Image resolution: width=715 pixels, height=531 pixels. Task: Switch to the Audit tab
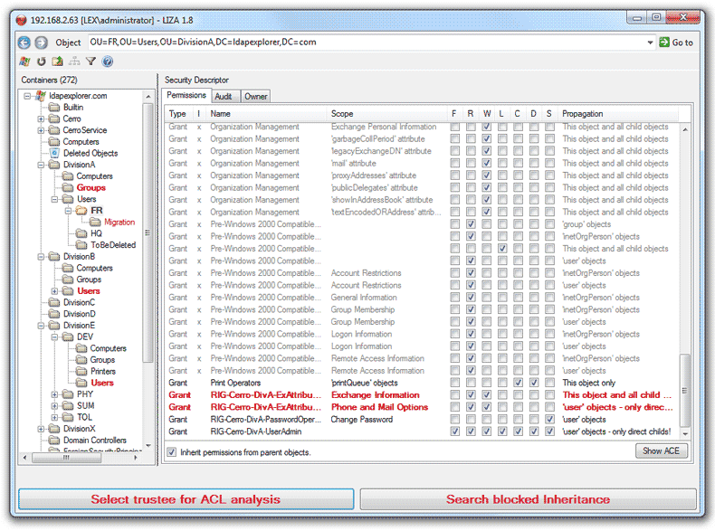(224, 96)
